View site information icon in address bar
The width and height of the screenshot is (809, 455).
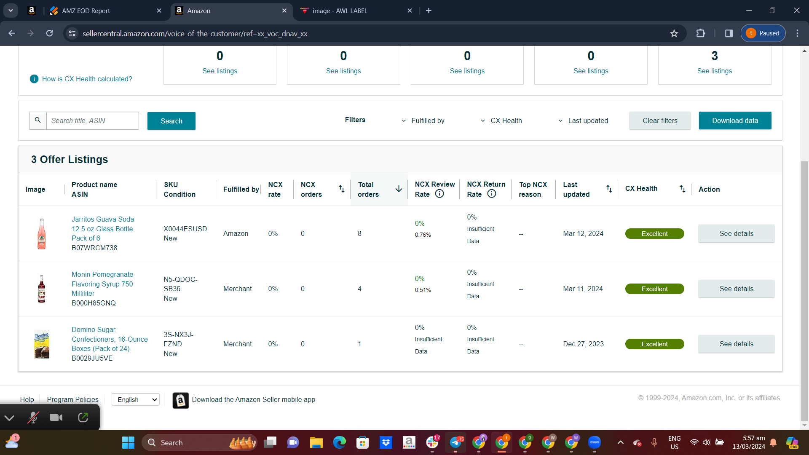(72, 33)
